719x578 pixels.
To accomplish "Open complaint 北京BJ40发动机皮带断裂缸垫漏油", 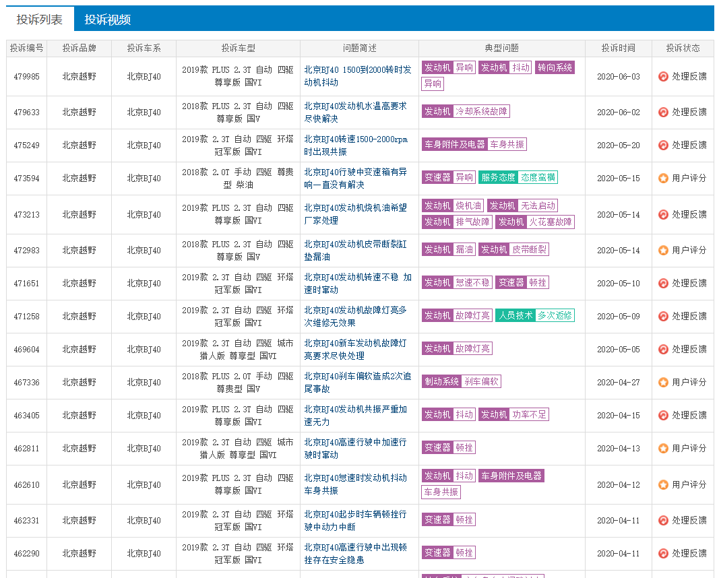I will tap(355, 251).
